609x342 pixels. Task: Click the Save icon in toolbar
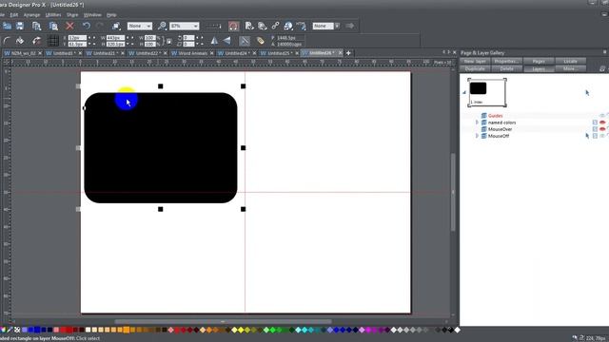20,26
